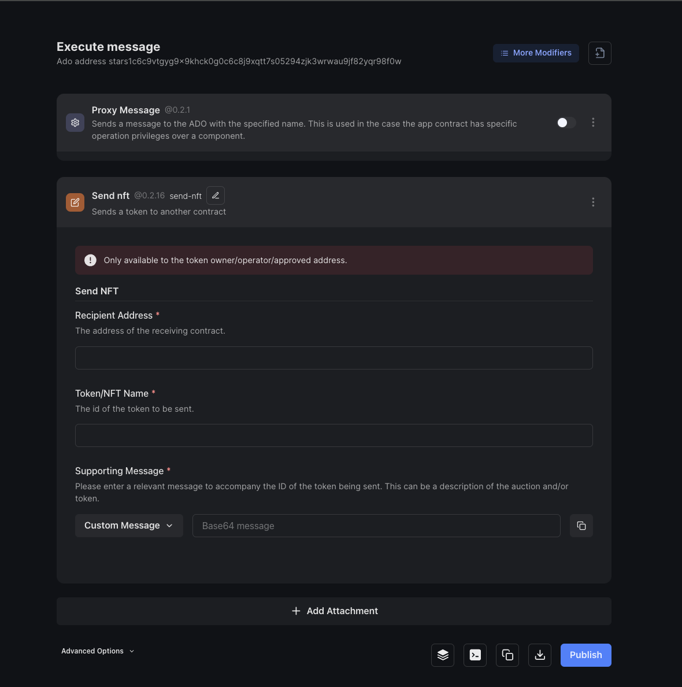This screenshot has width=682, height=687.
Task: Open Send nft three-dot options menu
Action: 593,202
